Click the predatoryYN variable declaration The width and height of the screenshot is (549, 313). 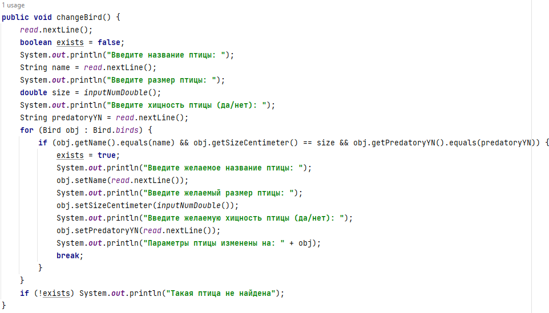tap(76, 118)
